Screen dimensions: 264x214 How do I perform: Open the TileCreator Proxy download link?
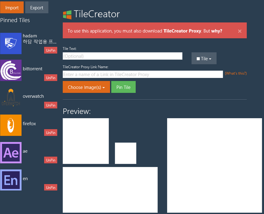point(182,31)
